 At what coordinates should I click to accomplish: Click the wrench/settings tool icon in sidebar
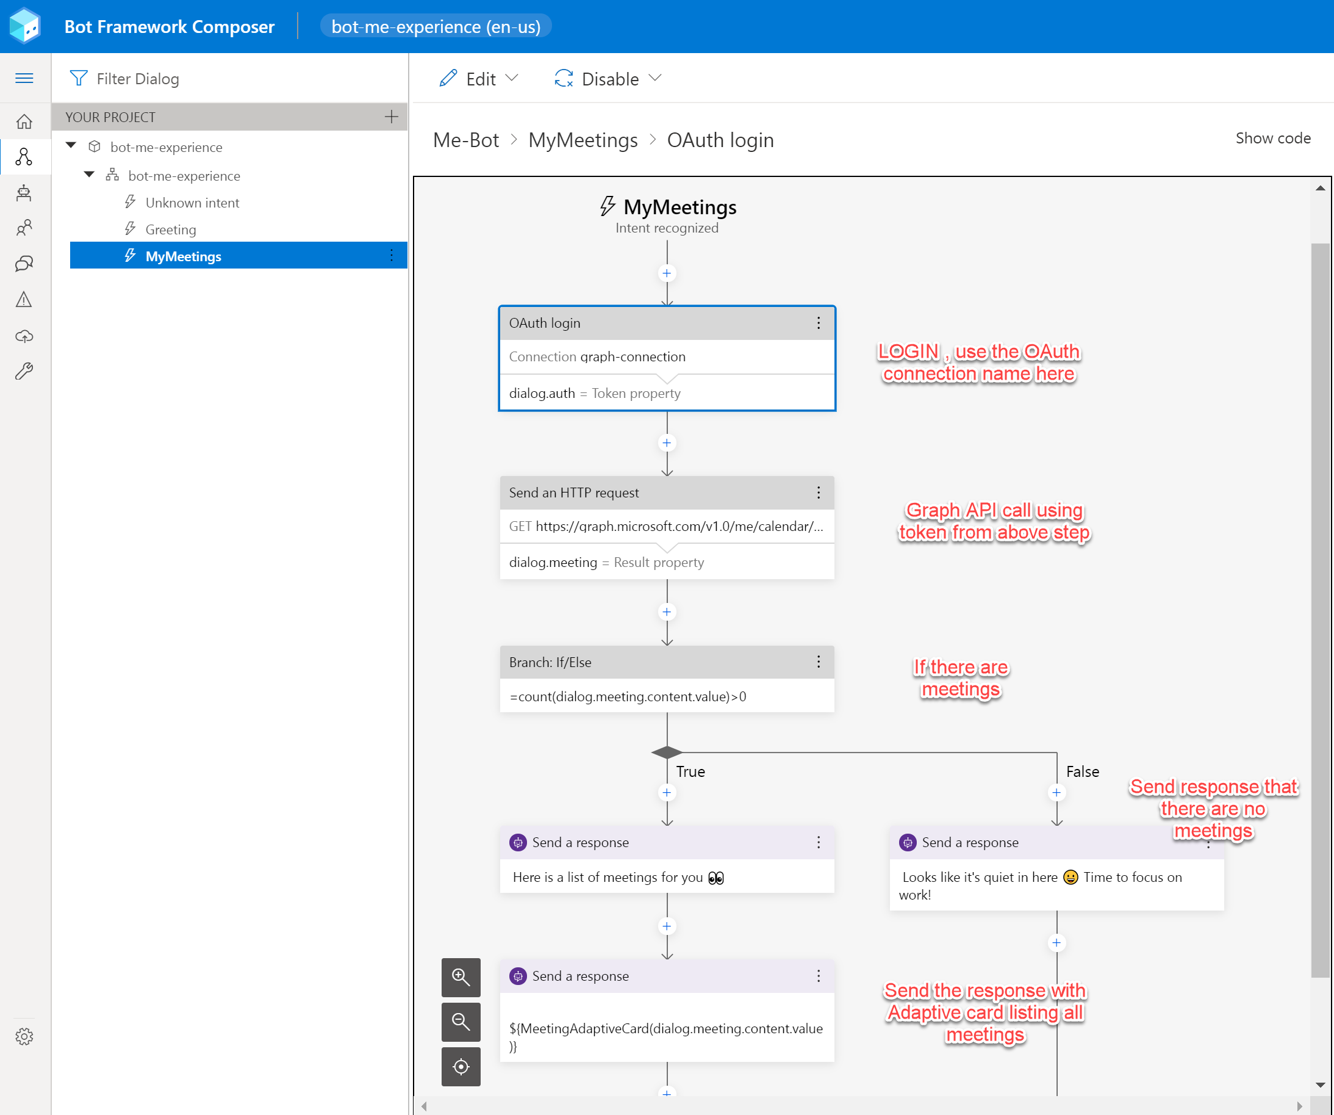[x=24, y=372]
